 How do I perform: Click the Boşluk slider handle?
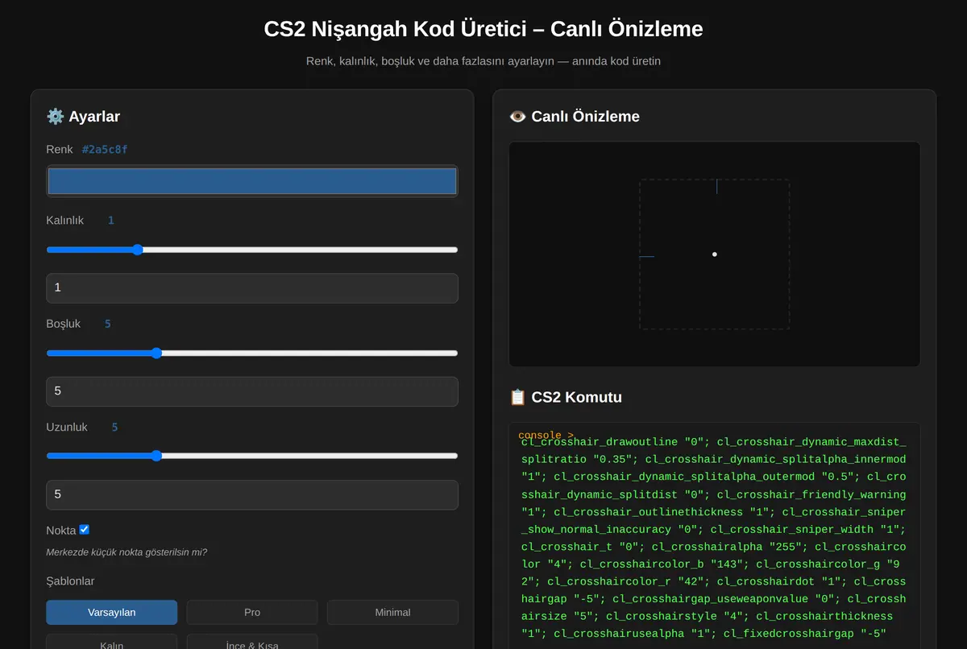pos(156,353)
